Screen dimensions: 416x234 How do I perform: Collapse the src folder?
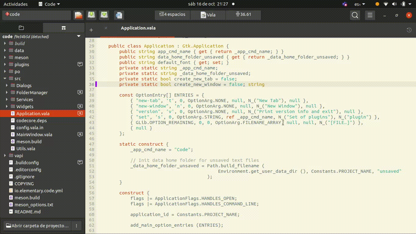(5, 78)
